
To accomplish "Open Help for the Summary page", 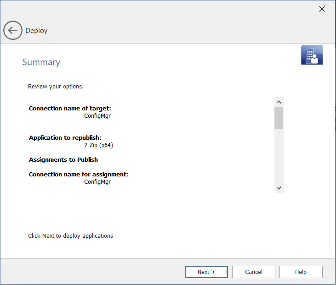I will coord(301,272).
